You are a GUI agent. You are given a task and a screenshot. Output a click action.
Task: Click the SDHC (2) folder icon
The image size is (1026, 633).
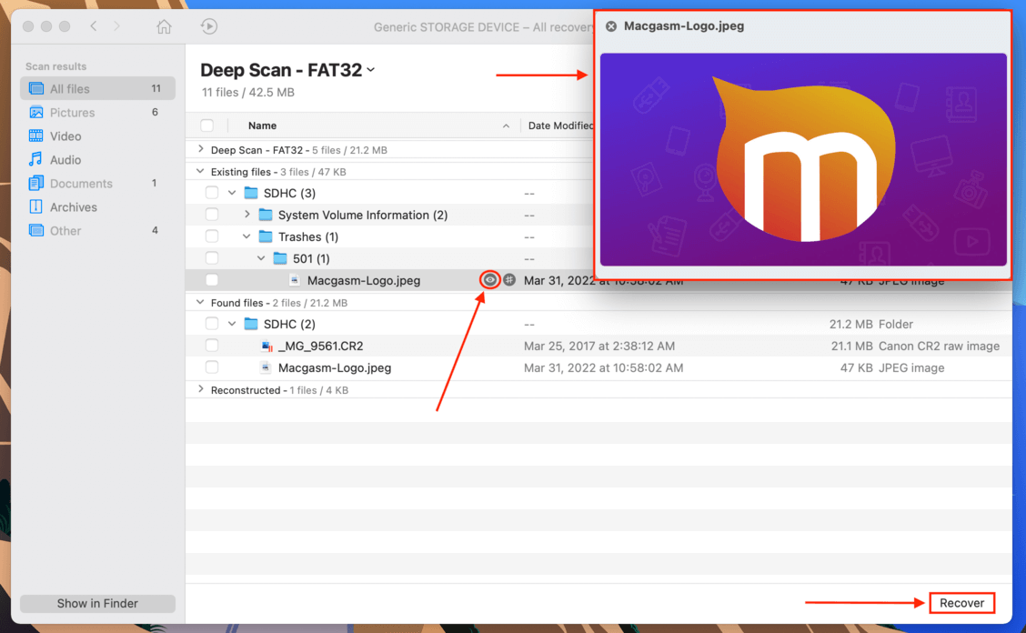click(251, 324)
